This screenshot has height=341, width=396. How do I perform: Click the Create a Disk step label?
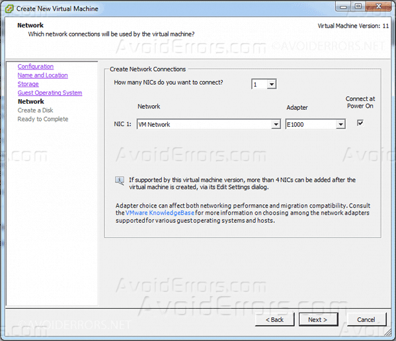tap(35, 110)
